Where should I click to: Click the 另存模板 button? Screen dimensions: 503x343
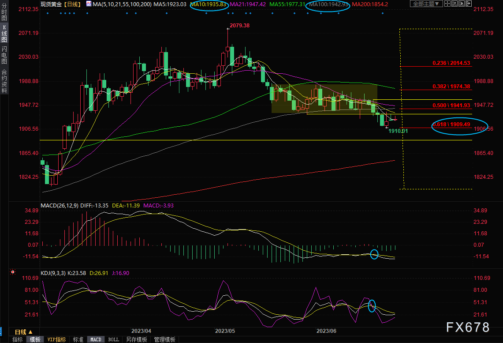(136, 339)
